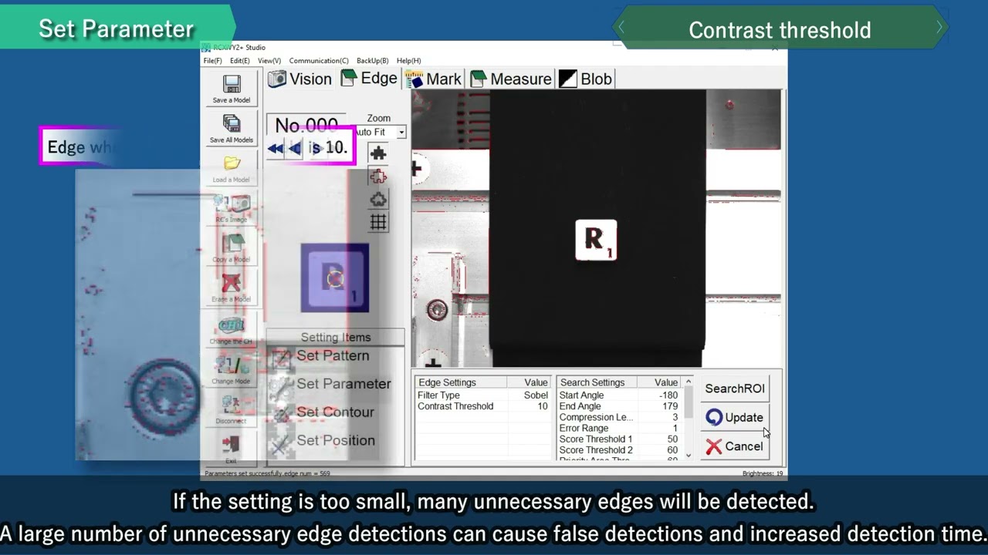The width and height of the screenshot is (988, 555).
Task: Click the End Angle value 179
Action: (x=670, y=406)
